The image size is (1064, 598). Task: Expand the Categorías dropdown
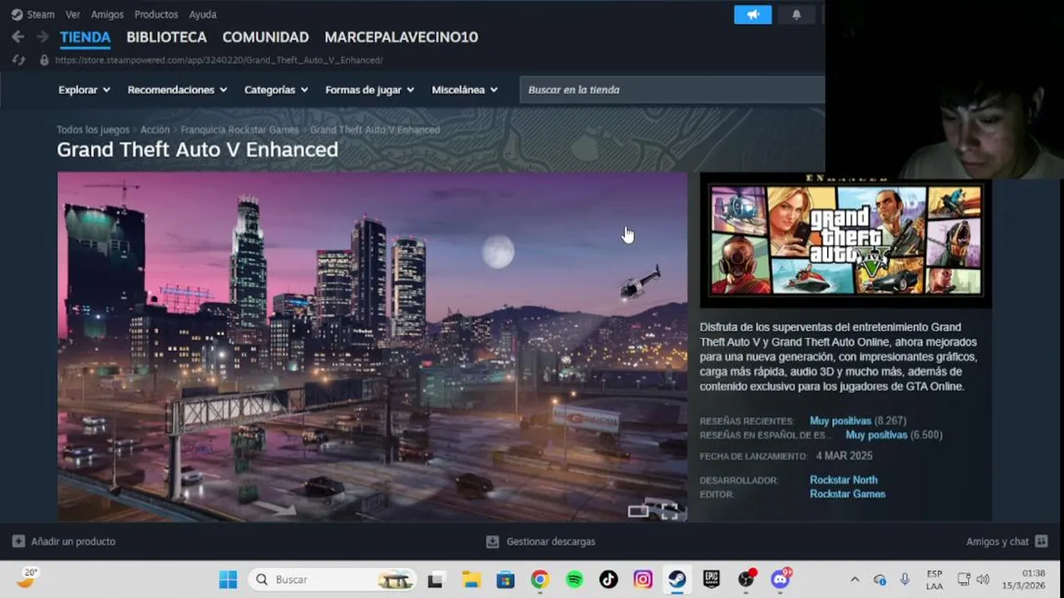[276, 90]
